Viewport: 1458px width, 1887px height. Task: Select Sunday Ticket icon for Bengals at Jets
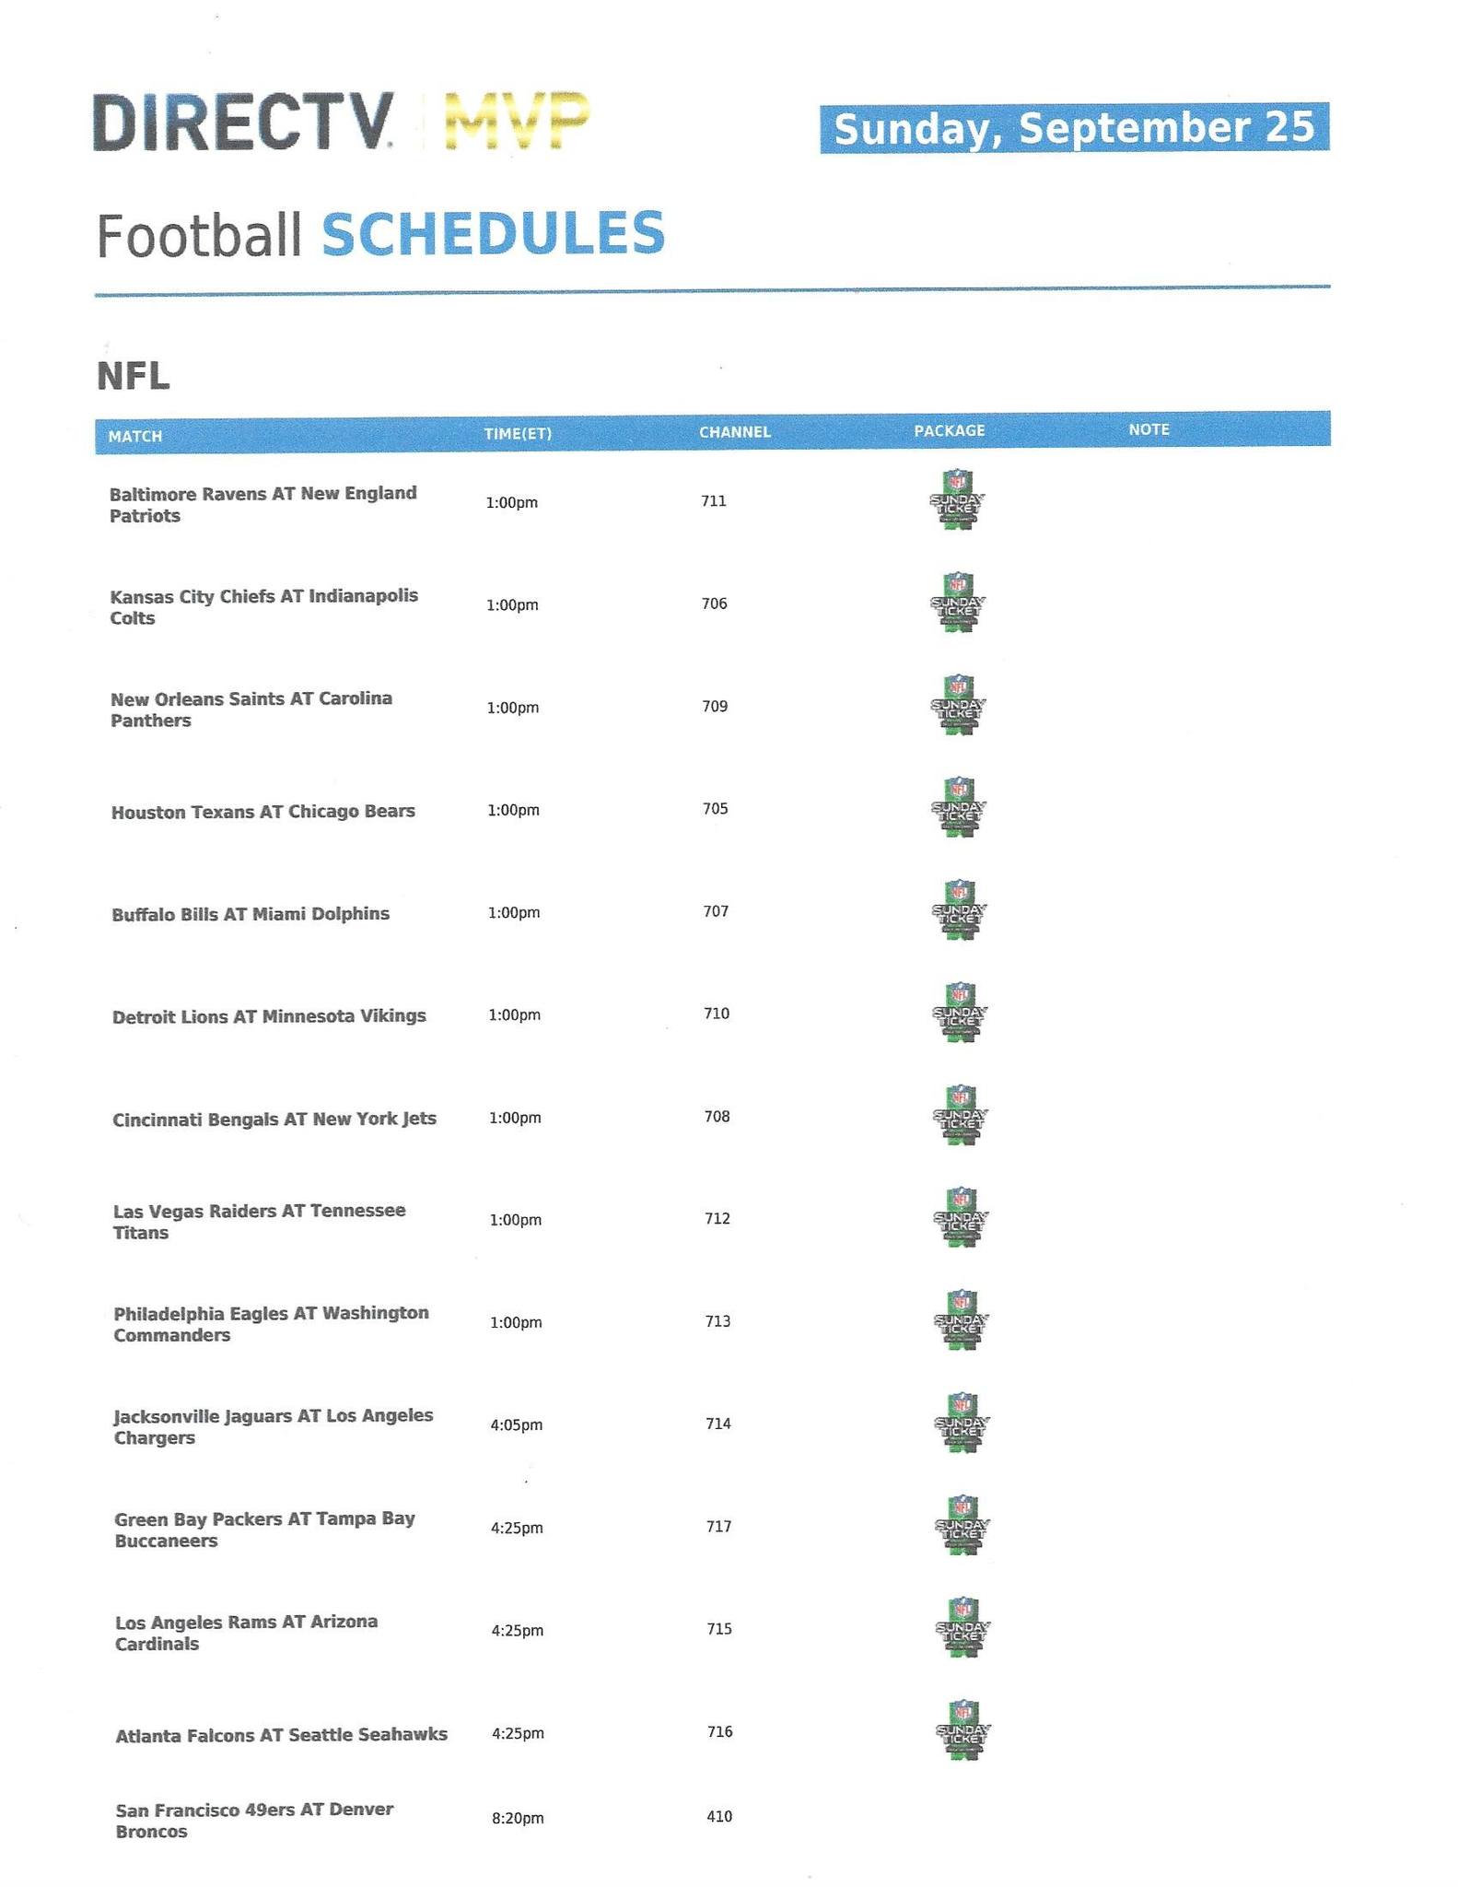[x=960, y=1115]
